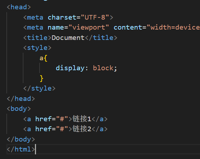Click the opening style tag

[37, 48]
